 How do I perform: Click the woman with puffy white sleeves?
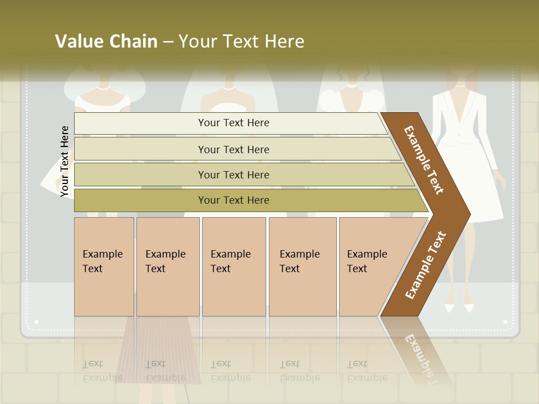(351, 95)
